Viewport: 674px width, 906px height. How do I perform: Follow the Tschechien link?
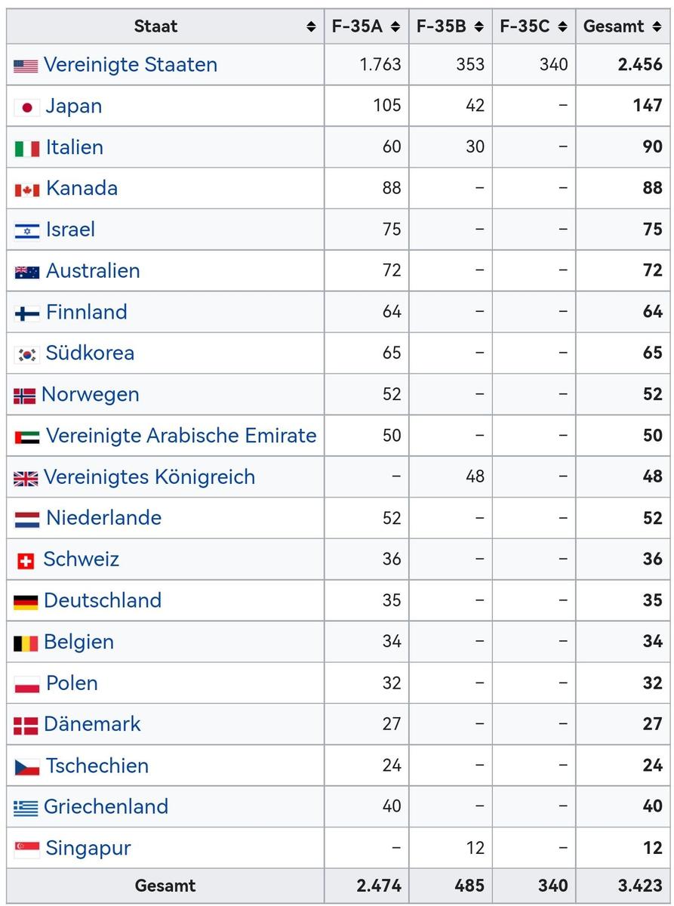pos(97,766)
